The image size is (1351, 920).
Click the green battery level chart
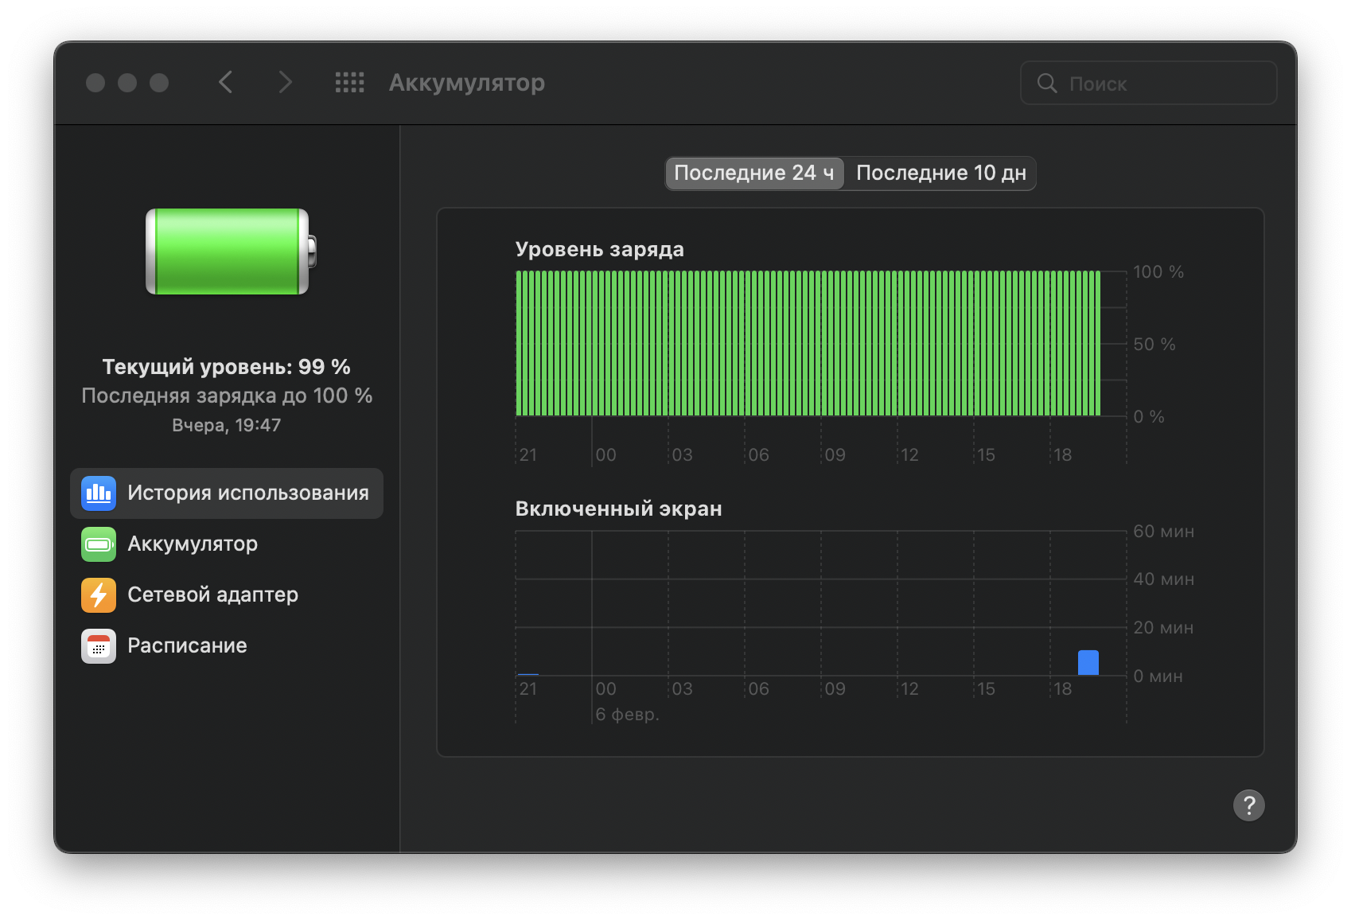pos(808,343)
